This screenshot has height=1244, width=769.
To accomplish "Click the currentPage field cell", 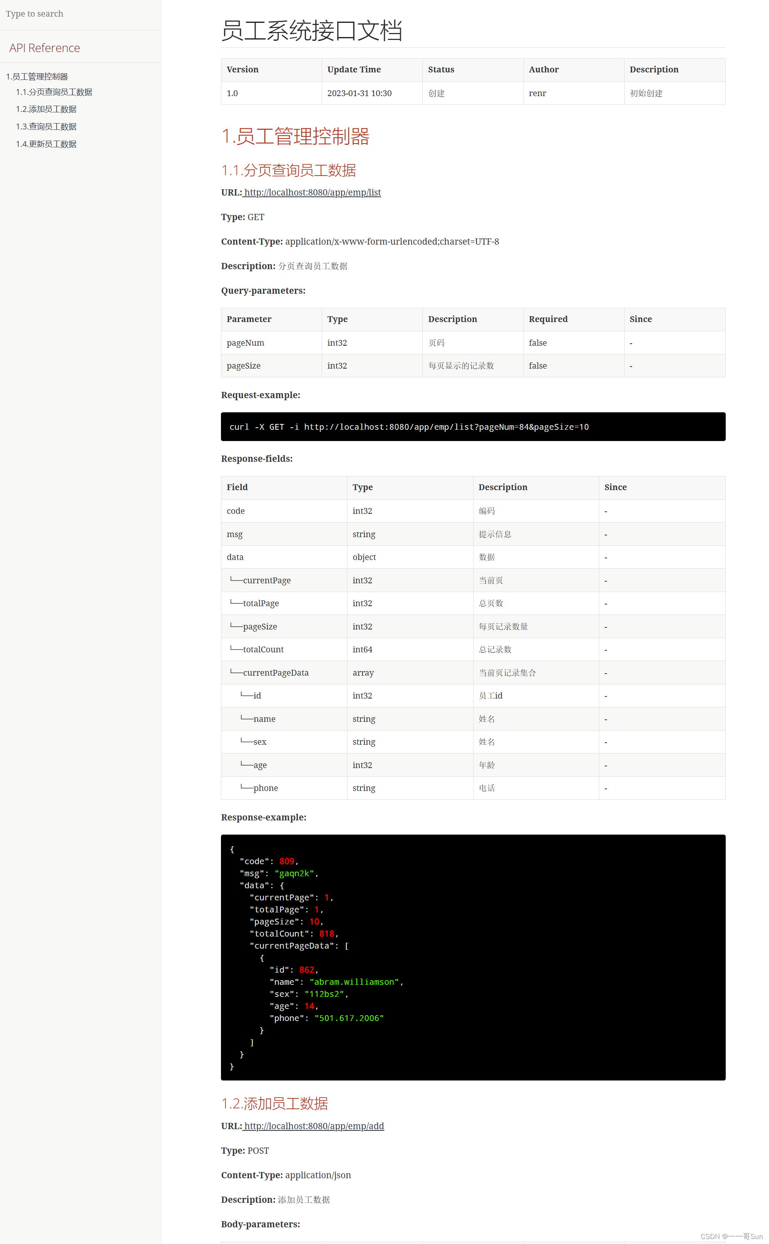I will (x=284, y=580).
